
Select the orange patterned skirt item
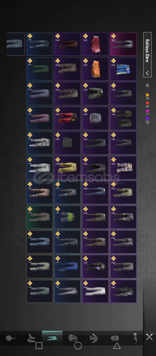[95, 69]
